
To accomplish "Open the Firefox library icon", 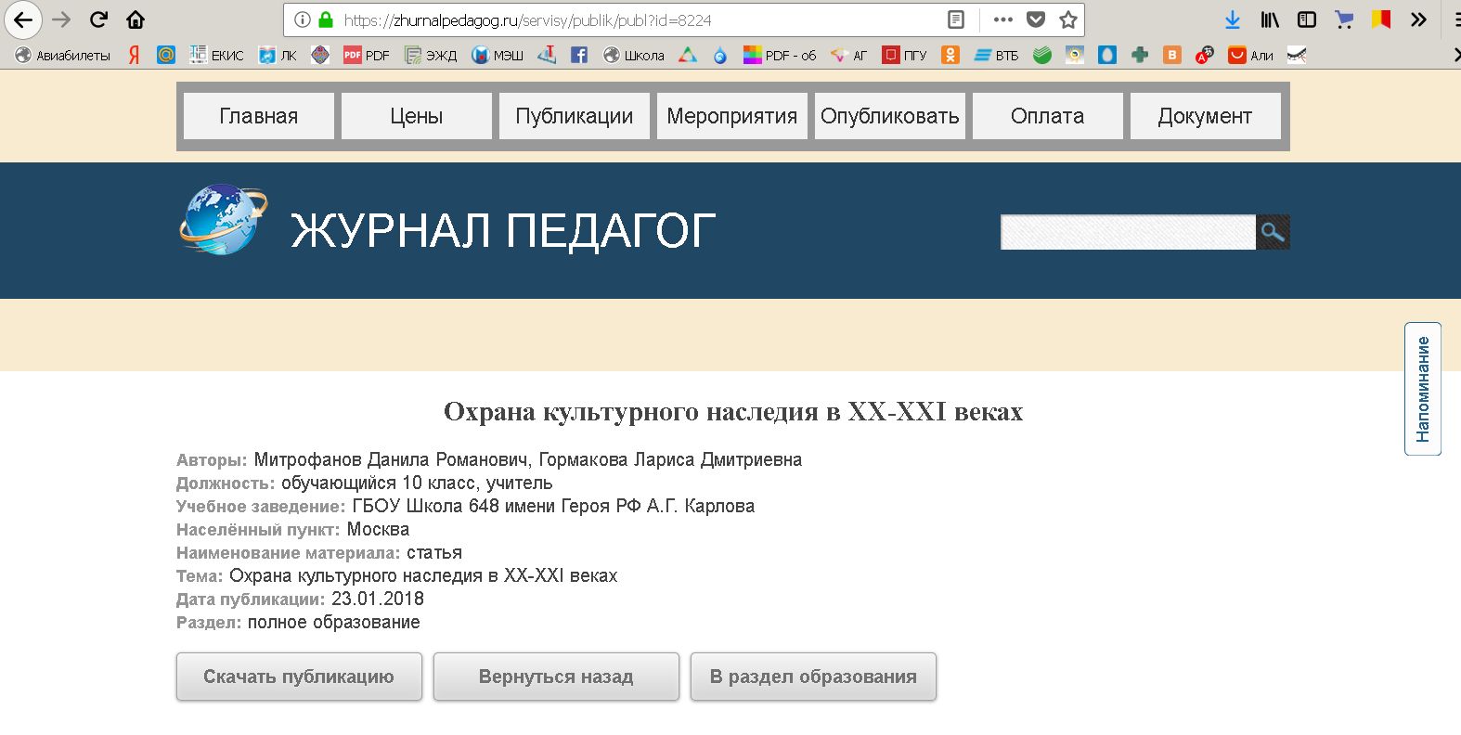I will click(1270, 19).
